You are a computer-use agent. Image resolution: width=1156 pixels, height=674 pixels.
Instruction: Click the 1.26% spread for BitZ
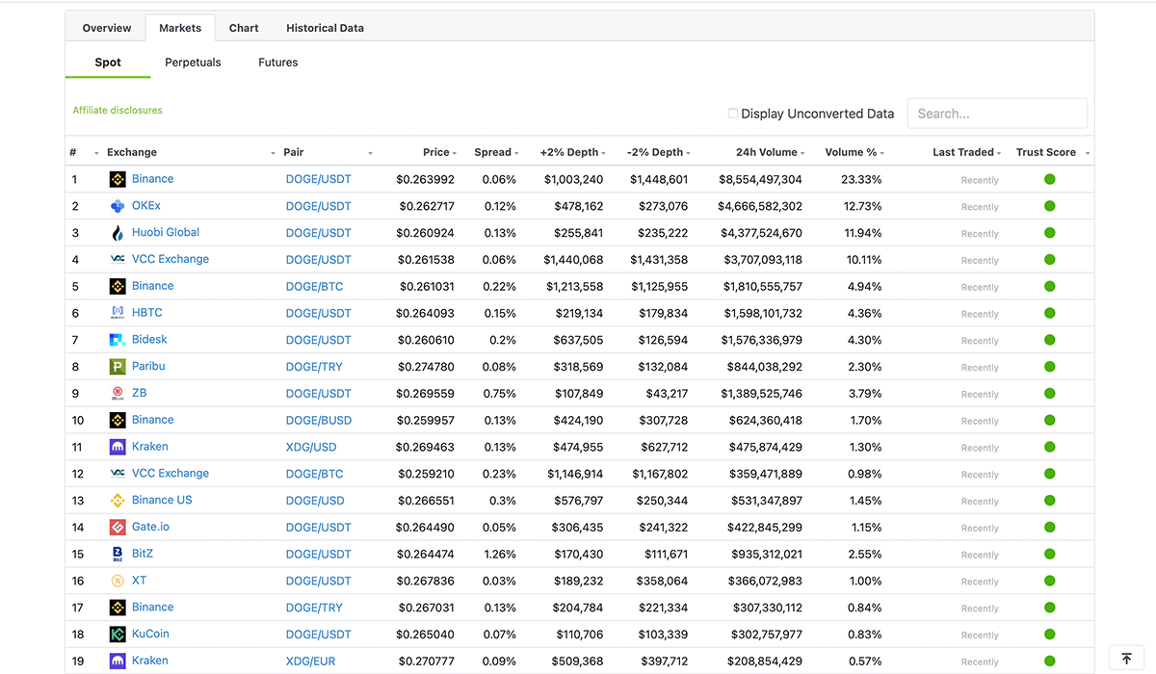click(498, 554)
